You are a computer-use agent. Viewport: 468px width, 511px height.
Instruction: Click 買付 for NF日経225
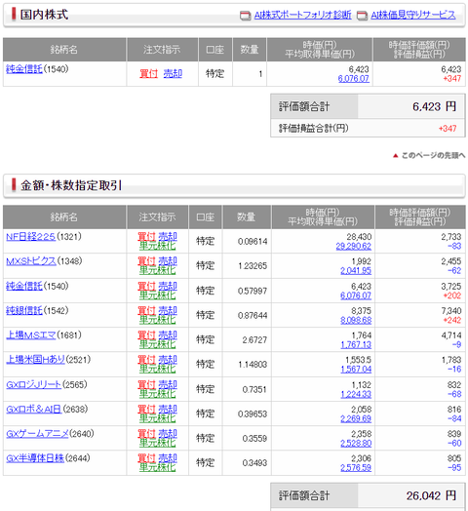click(146, 236)
